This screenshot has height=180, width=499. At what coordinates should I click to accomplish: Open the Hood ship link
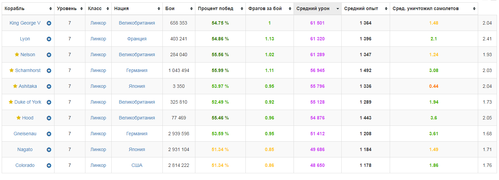click(x=28, y=118)
